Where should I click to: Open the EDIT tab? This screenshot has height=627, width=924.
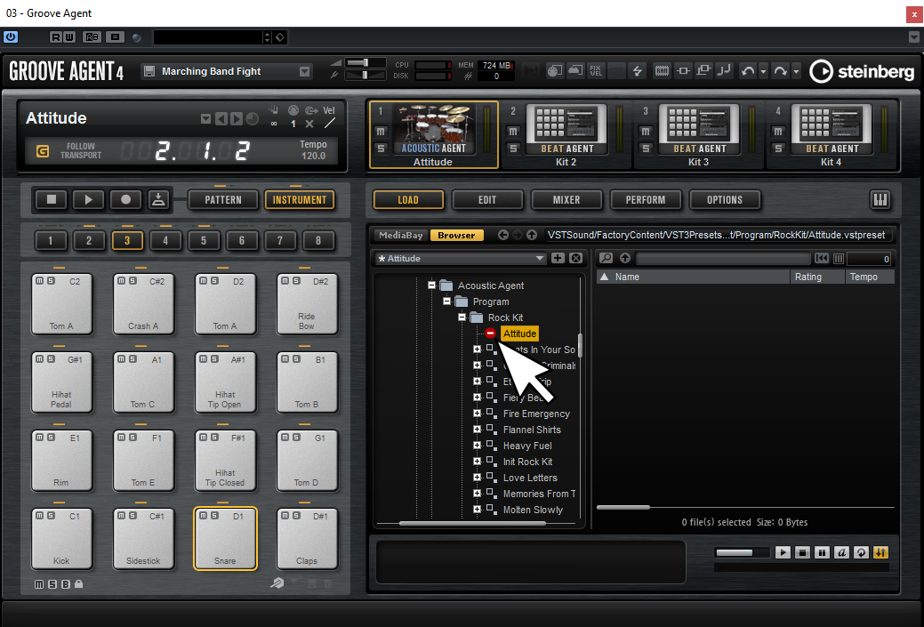tap(487, 200)
